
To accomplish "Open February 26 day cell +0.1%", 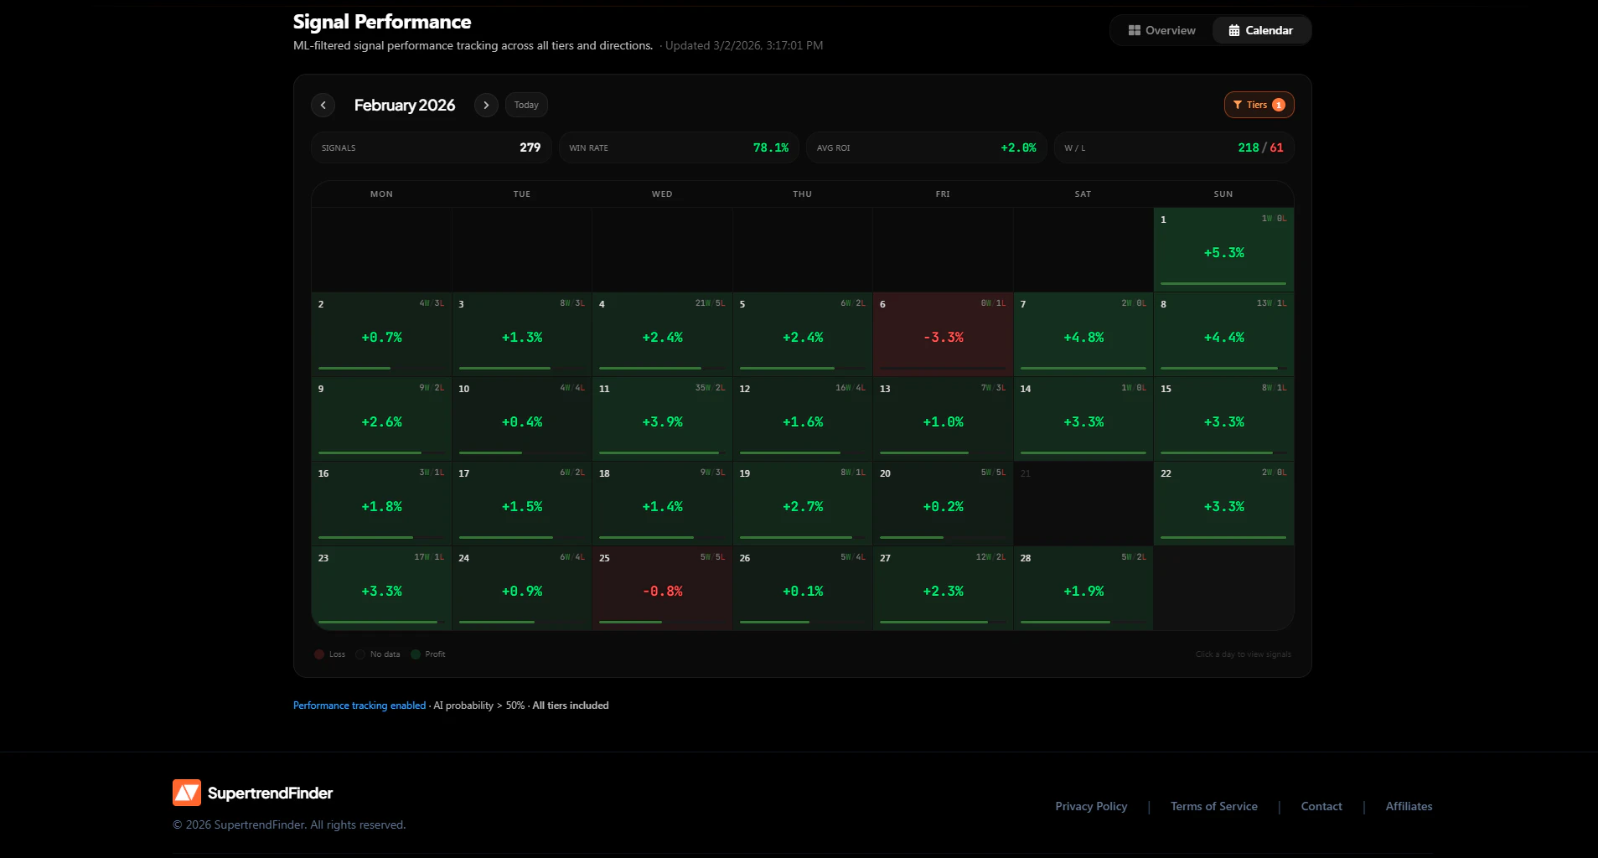I will pyautogui.click(x=803, y=588).
